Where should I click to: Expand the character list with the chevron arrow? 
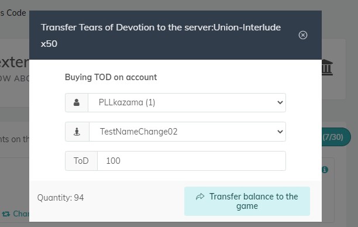point(280,132)
